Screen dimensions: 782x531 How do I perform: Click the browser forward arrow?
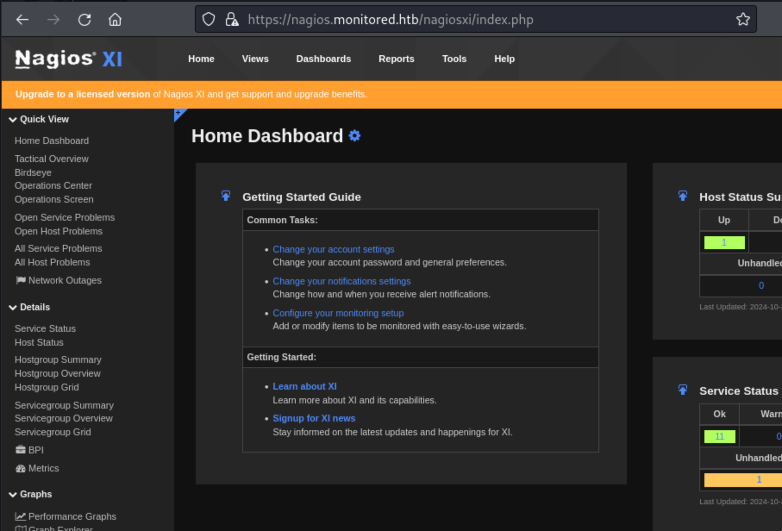[x=53, y=19]
